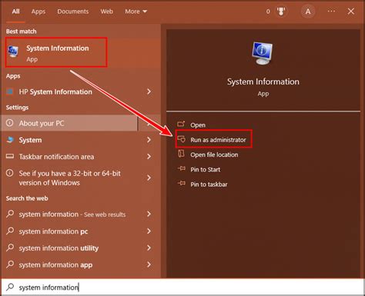
Task: Choose Open file location
Action: [214, 155]
